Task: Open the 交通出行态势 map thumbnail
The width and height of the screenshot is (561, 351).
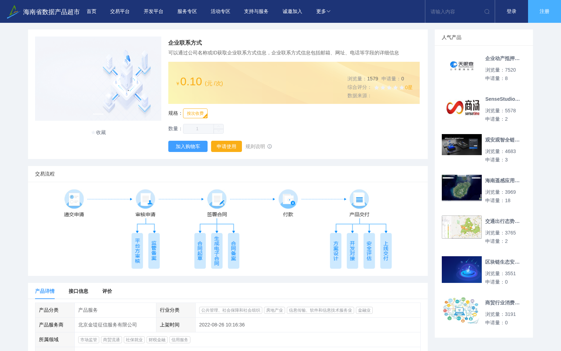Action: [462, 227]
